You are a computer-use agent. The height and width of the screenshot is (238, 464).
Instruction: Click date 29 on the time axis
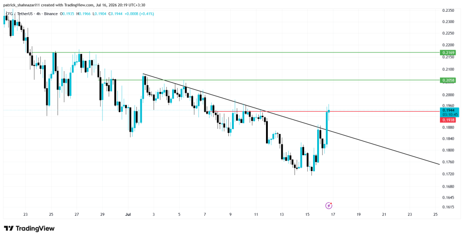(102, 214)
